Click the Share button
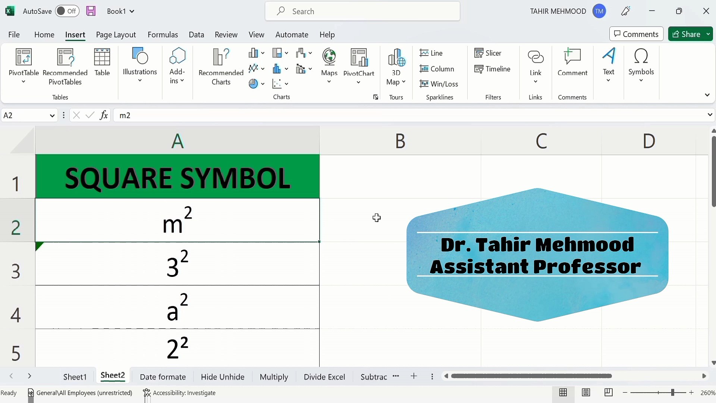 pos(687,34)
